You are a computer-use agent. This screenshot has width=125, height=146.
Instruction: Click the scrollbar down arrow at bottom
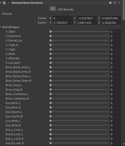124,144
